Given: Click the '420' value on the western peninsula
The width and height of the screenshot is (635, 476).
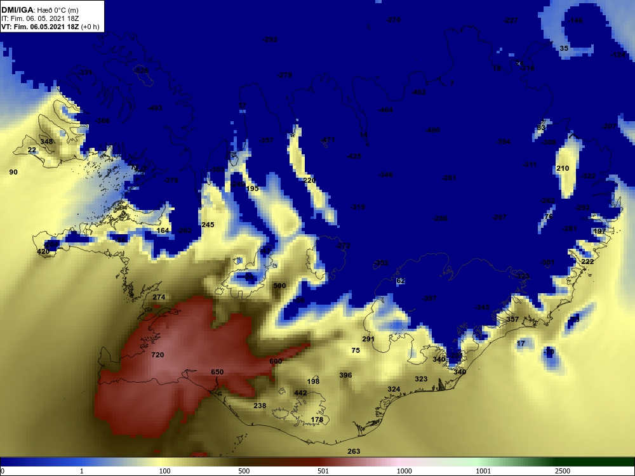Looking at the screenshot, I should [43, 252].
